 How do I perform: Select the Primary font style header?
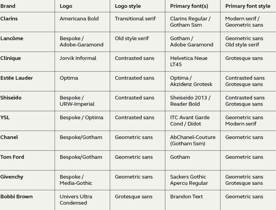coord(248,6)
